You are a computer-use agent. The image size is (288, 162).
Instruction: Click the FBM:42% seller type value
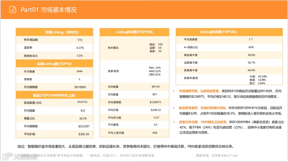tap(155, 74)
